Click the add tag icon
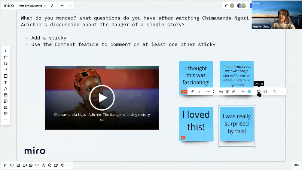 (x=259, y=92)
